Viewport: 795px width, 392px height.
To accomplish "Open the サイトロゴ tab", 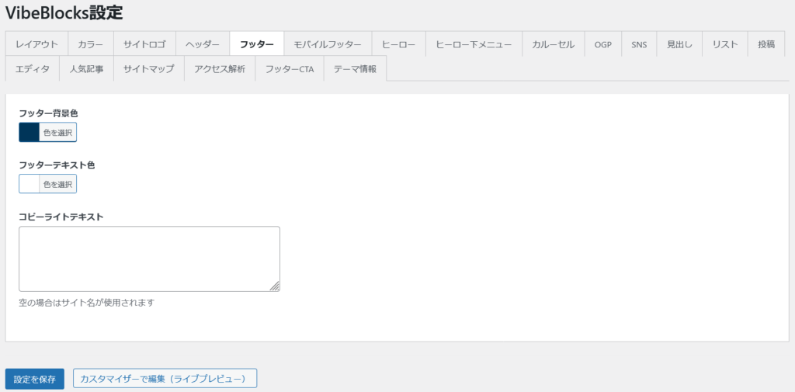I will pyautogui.click(x=144, y=44).
